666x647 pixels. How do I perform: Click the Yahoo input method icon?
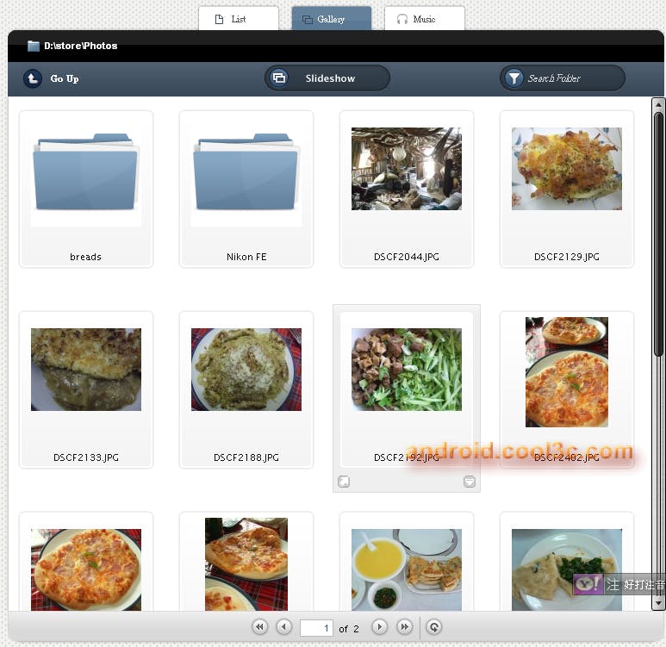pos(588,584)
